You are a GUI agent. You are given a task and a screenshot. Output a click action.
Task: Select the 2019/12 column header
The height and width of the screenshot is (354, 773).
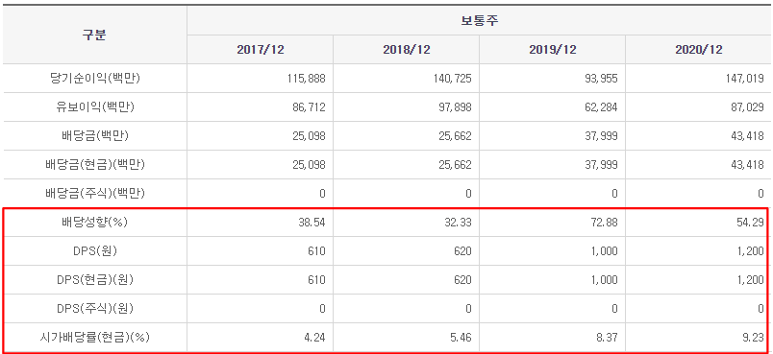coord(552,50)
